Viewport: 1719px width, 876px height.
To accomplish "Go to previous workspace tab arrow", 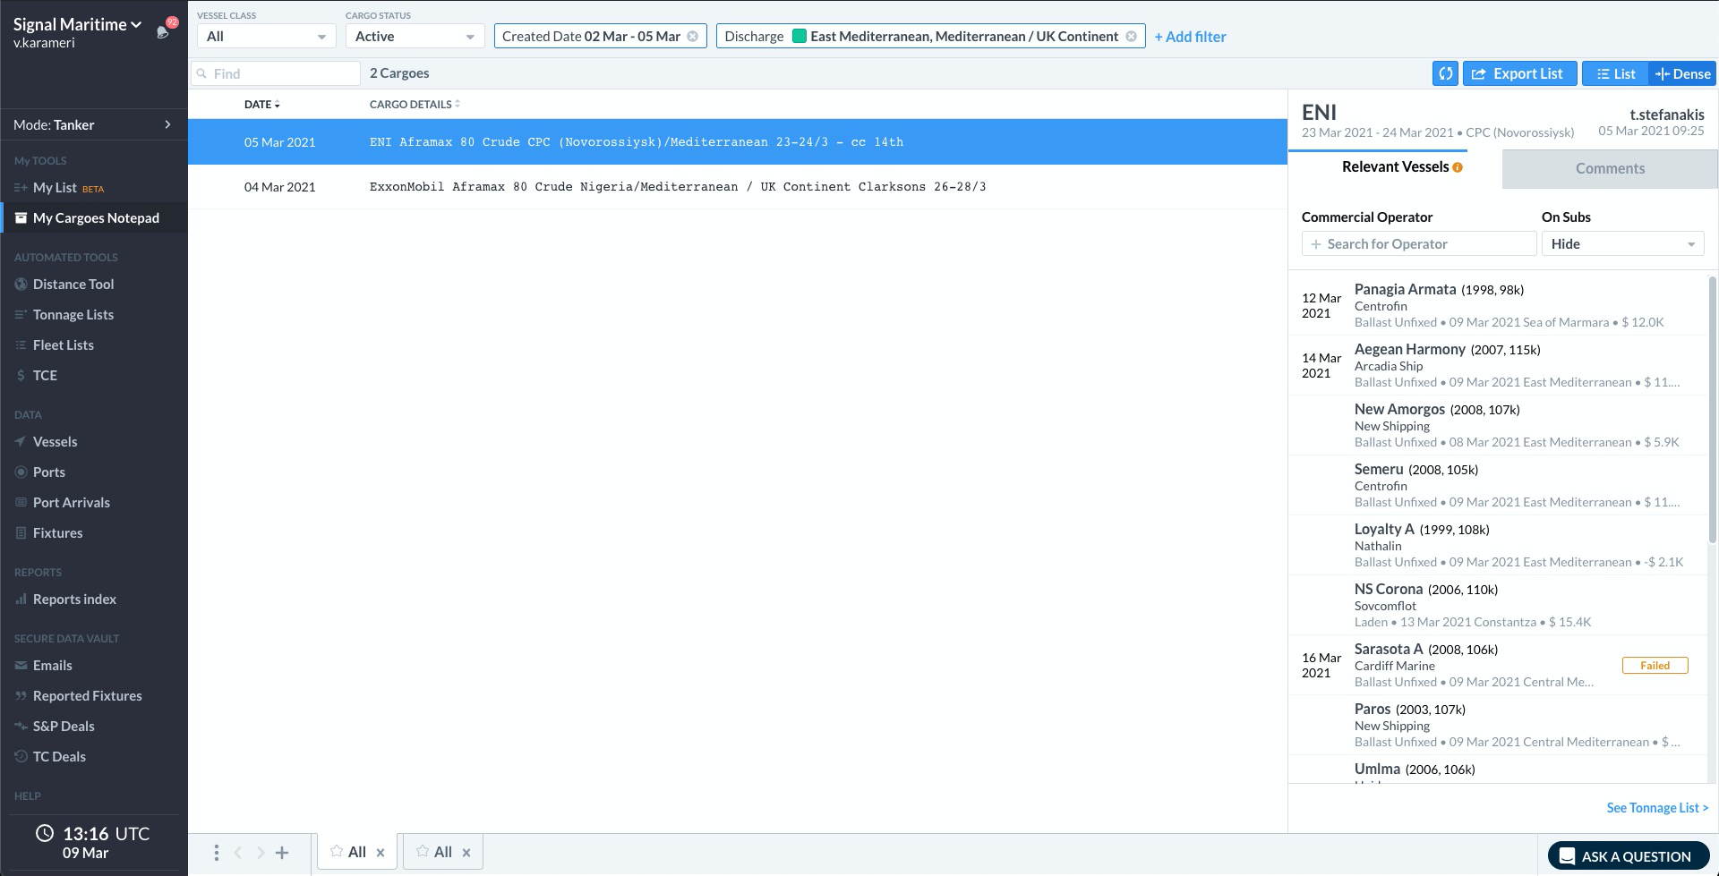I will coord(238,853).
